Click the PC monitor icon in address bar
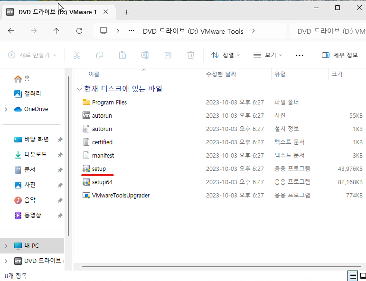This screenshot has height=281, width=366. [x=103, y=31]
